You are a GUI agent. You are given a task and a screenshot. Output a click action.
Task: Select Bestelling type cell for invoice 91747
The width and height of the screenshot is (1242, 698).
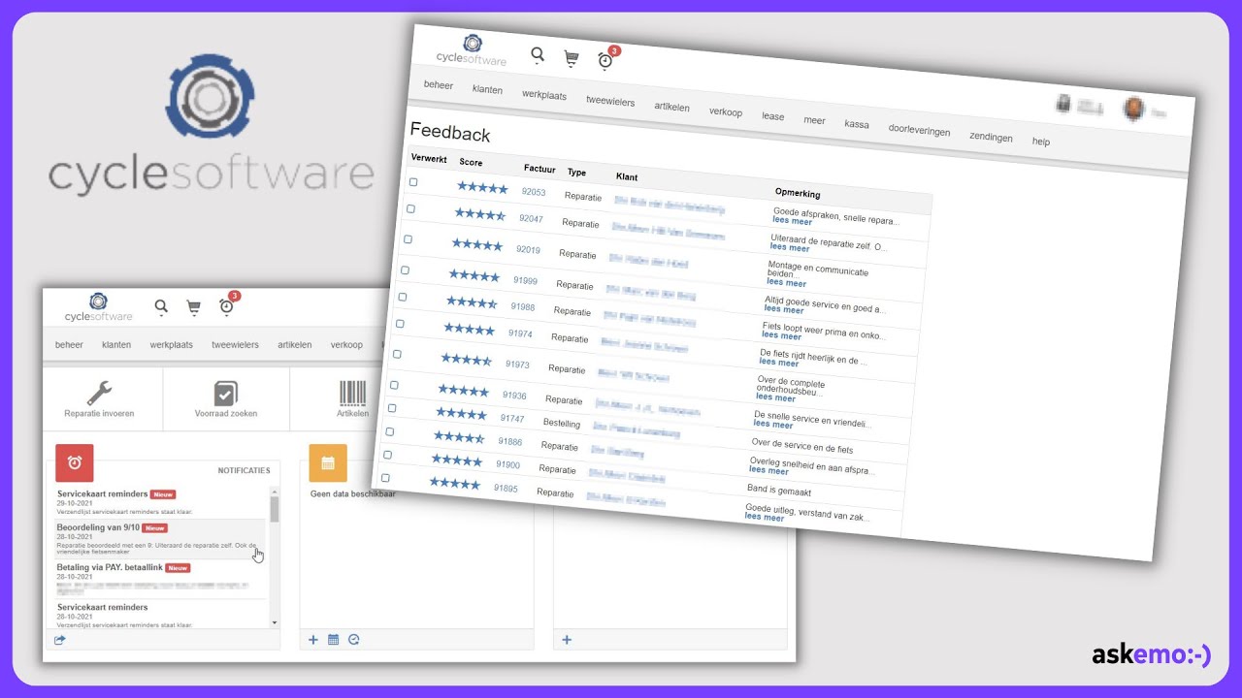coord(561,424)
